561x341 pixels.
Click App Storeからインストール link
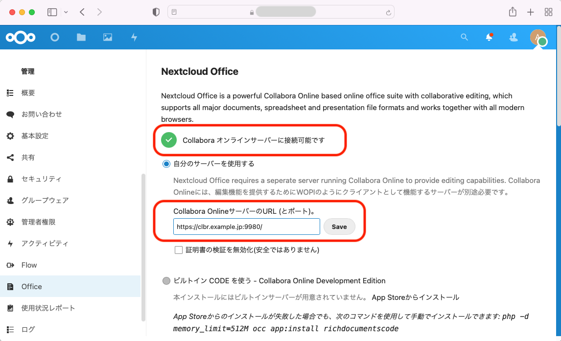(416, 297)
